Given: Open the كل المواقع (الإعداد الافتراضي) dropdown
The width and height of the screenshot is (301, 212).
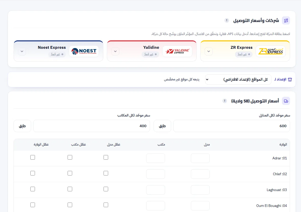Looking at the screenshot, I should point(238,79).
